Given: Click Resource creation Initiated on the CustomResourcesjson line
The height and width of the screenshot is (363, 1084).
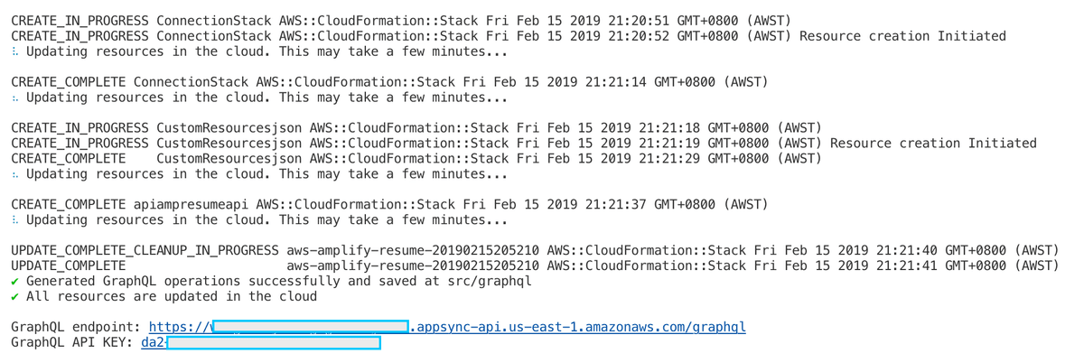Looking at the screenshot, I should click(x=933, y=143).
